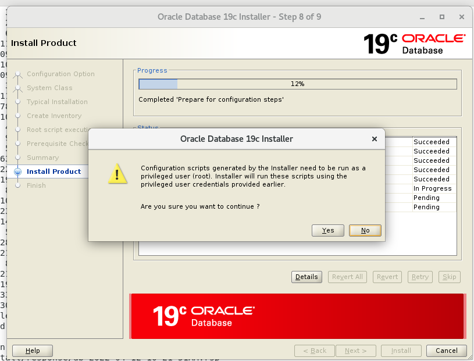The height and width of the screenshot is (361, 474).
Task: Select Summary step
Action: tap(42, 158)
